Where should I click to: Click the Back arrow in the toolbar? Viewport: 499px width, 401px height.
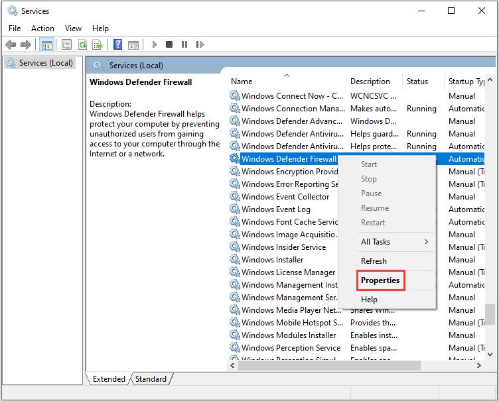(x=11, y=44)
